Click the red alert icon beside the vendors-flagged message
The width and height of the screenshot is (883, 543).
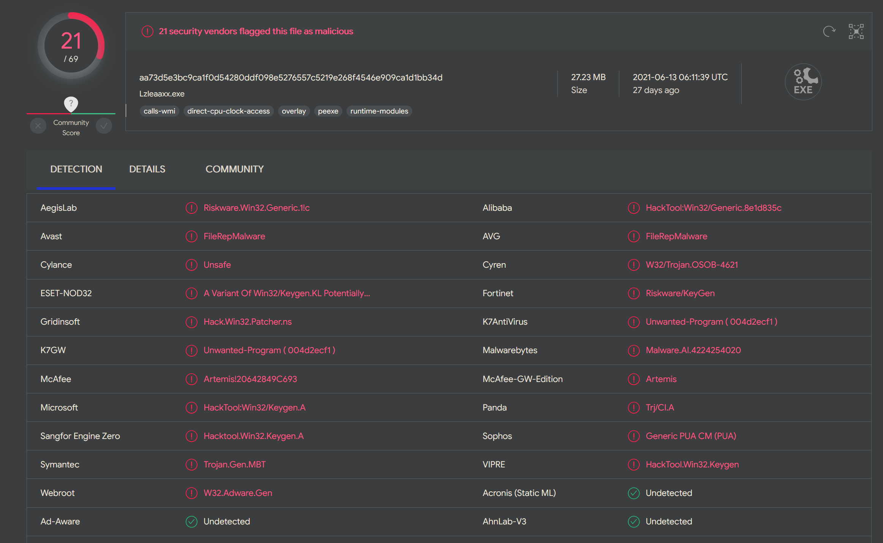(x=147, y=31)
